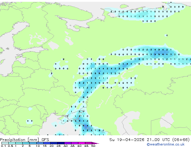
Task: Open the weatheronline.co.uk link
Action: point(166,144)
